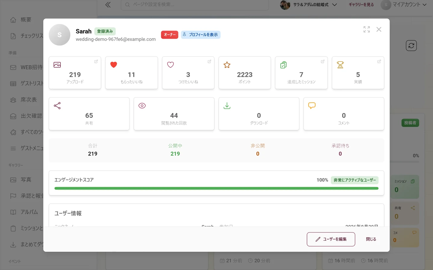Collapse the sidebar with double chevron

click(108, 5)
